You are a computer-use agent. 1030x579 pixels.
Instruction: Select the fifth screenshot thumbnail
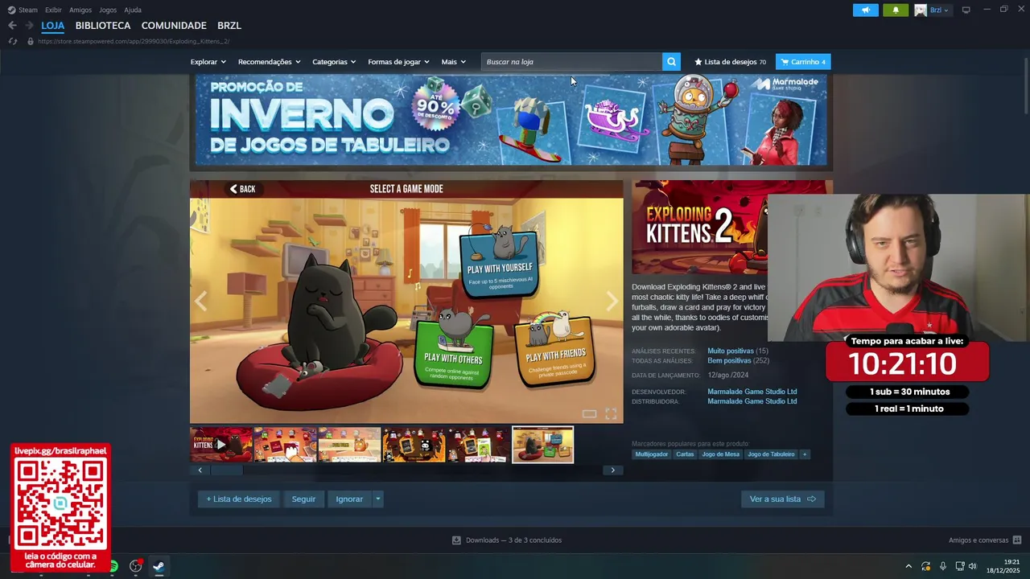pos(478,445)
